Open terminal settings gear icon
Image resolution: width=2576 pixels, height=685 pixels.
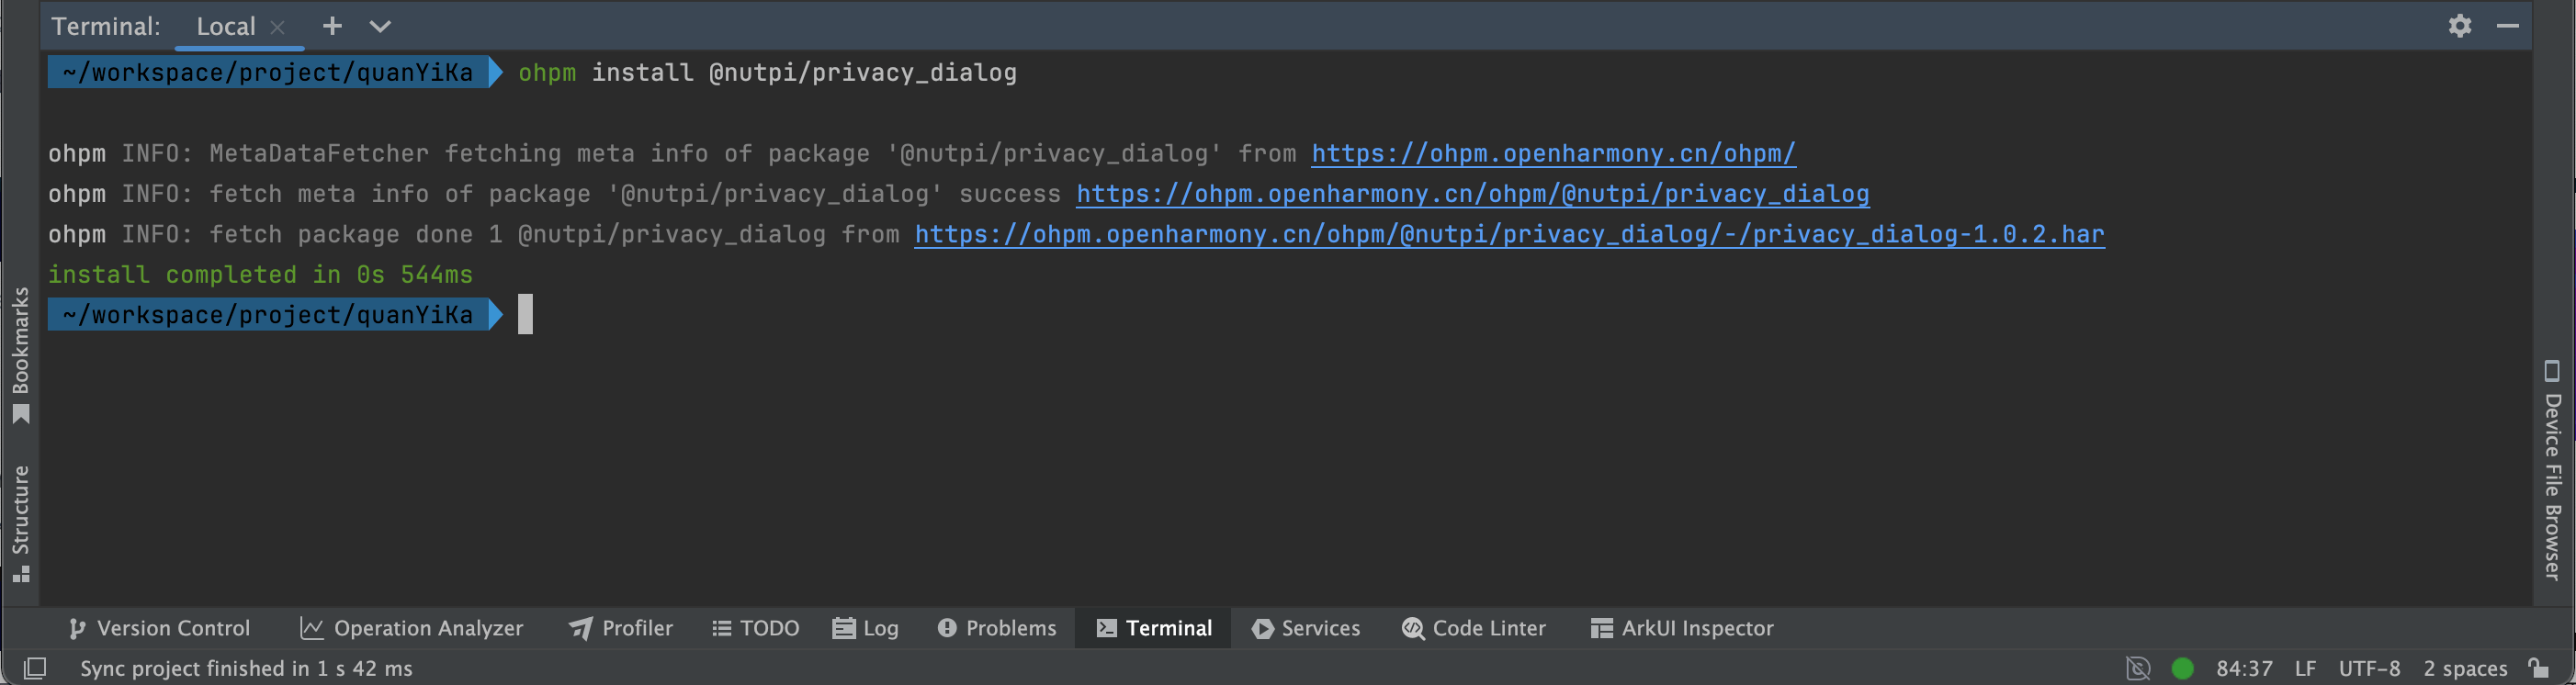click(x=2459, y=26)
